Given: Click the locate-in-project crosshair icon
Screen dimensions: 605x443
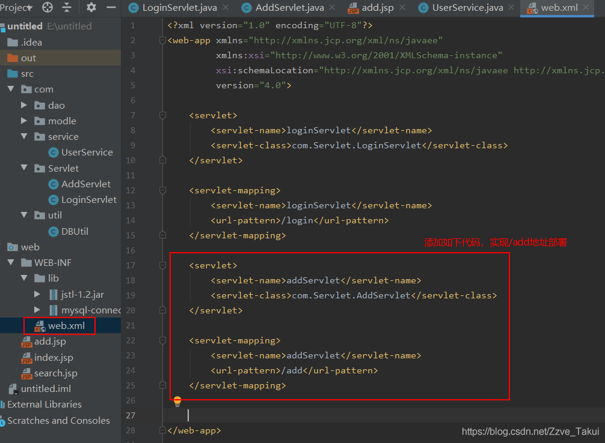Looking at the screenshot, I should coord(48,8).
